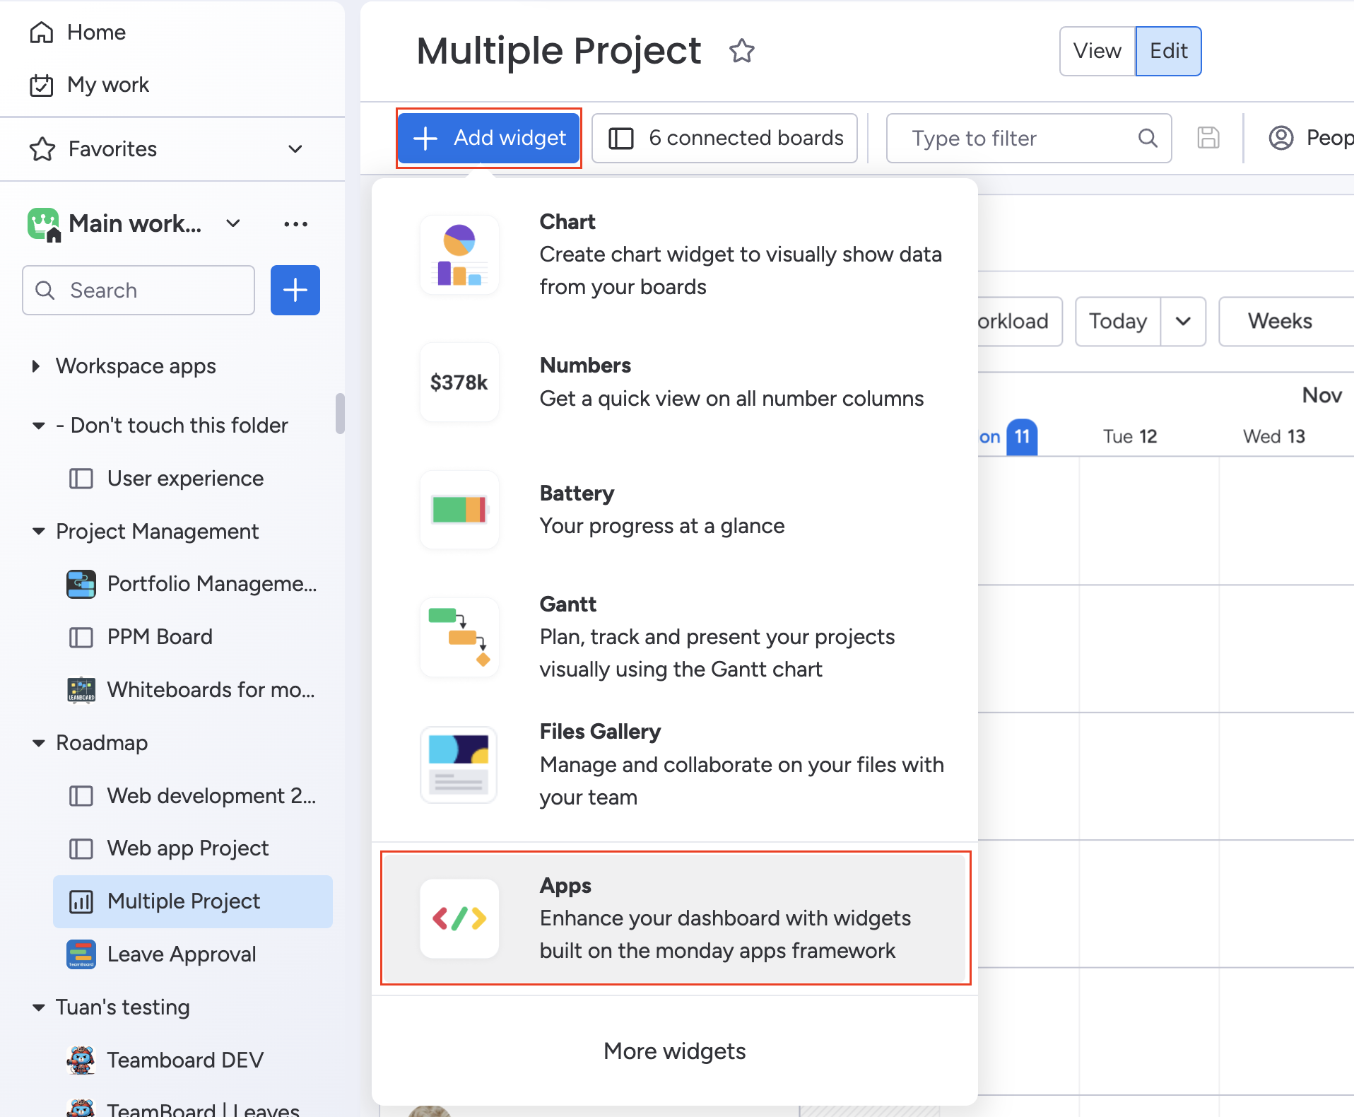
Task: Click the save filter disk icon
Action: click(1208, 138)
